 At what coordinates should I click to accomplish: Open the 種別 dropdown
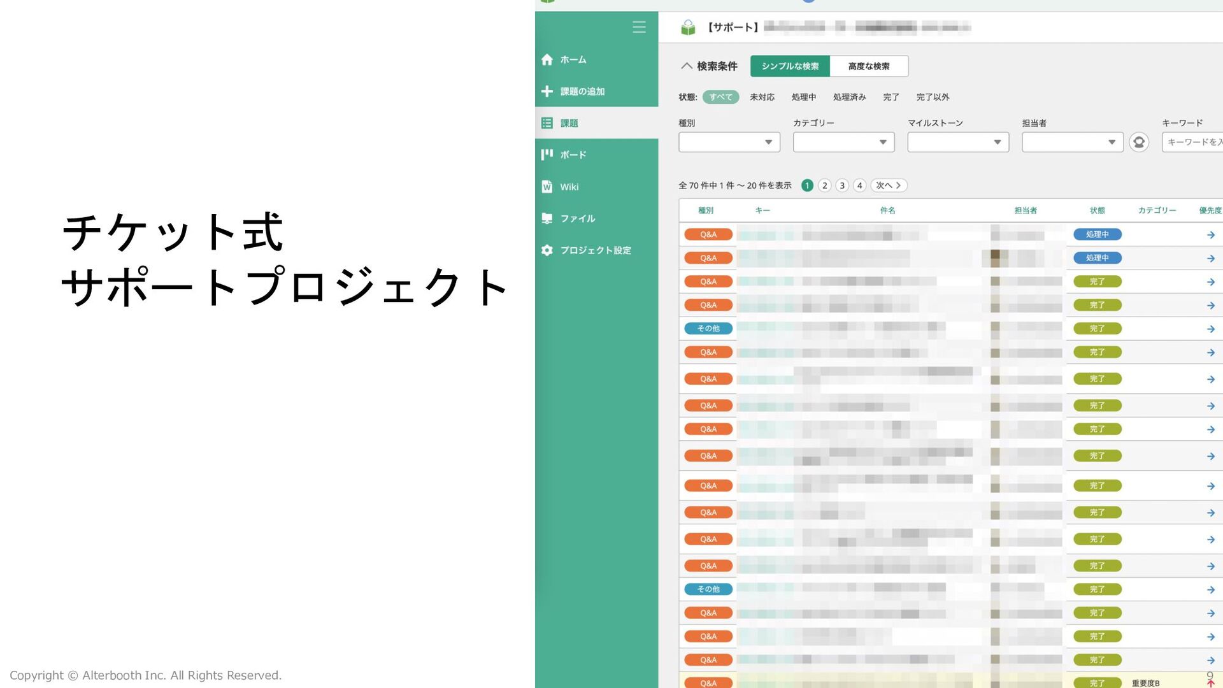[729, 142]
